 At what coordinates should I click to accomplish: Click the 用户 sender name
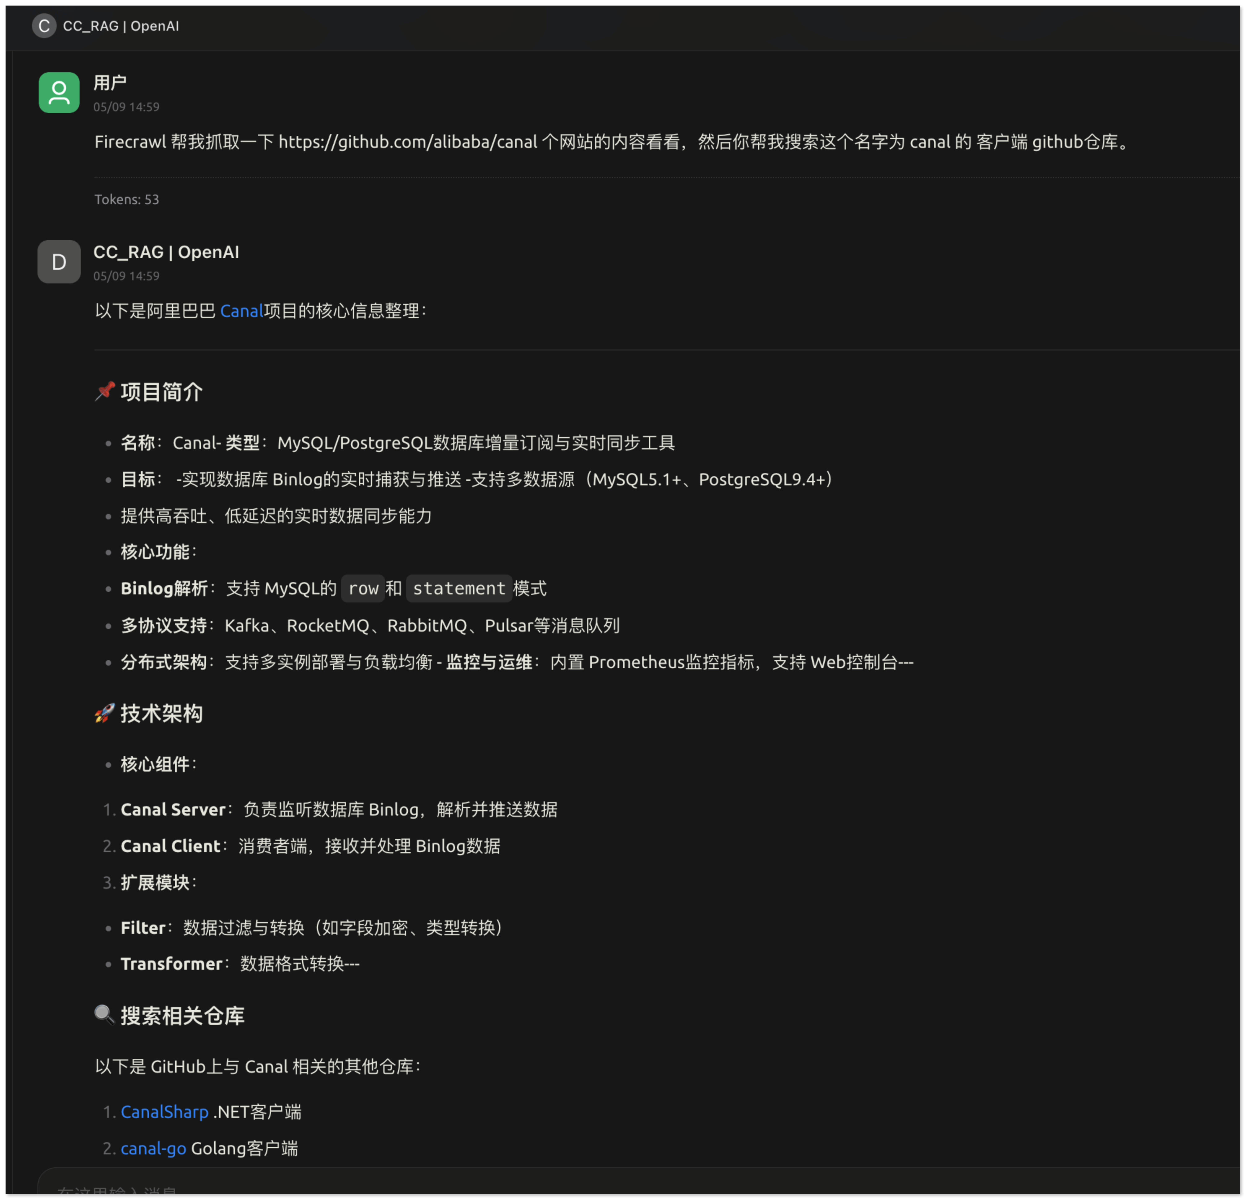click(x=110, y=83)
